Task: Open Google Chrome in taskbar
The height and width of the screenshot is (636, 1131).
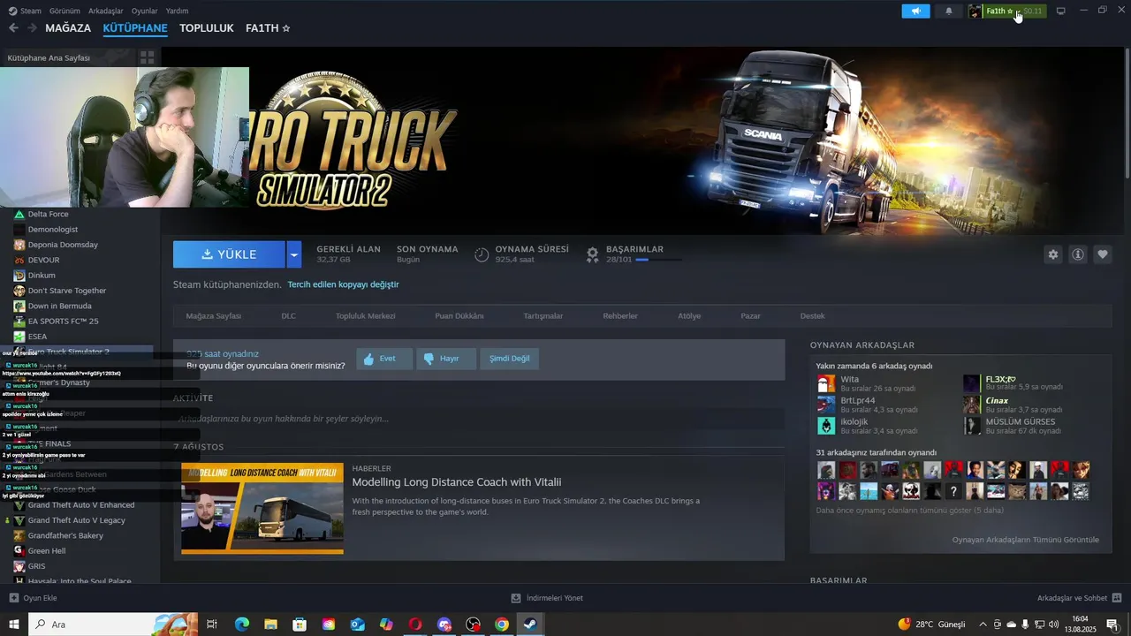Action: click(502, 625)
